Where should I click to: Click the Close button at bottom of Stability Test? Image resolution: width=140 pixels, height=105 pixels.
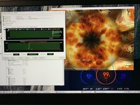point(62,58)
